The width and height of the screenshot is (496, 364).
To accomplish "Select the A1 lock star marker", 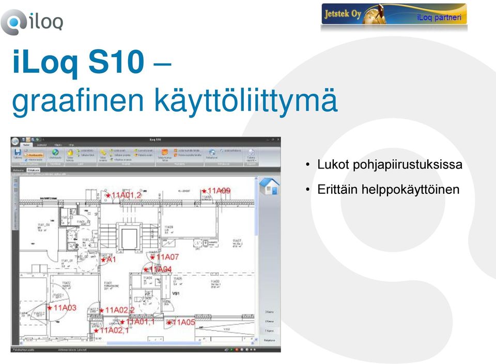I will 103,260.
